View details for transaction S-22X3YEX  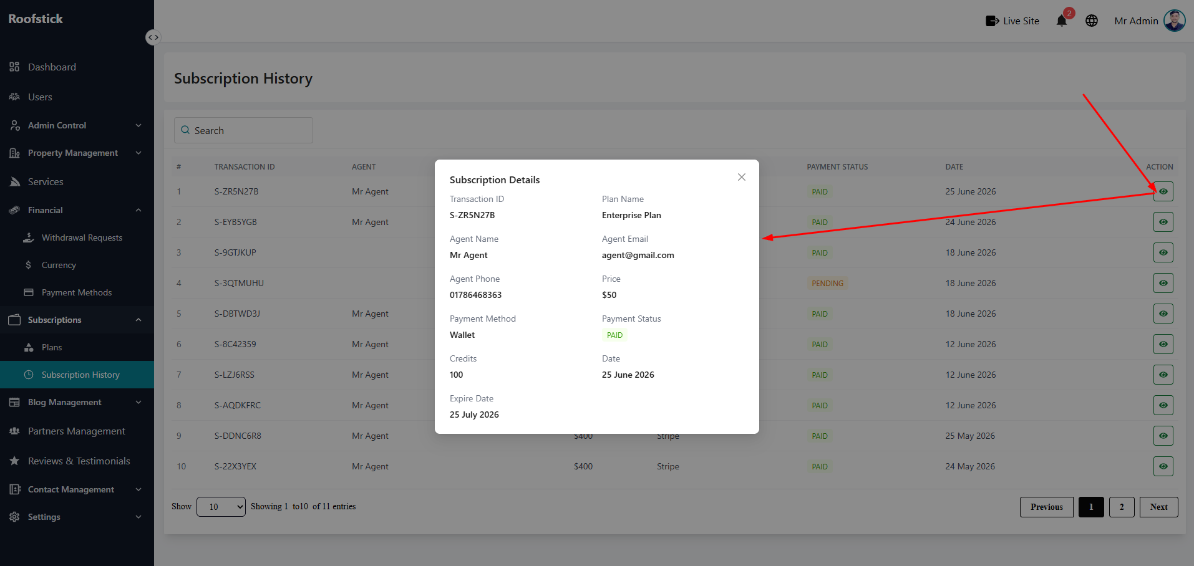tap(1163, 466)
